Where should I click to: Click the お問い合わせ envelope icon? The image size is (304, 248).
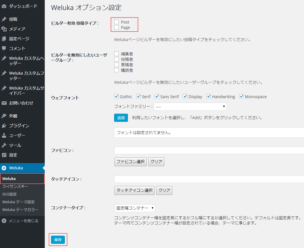point(4,103)
